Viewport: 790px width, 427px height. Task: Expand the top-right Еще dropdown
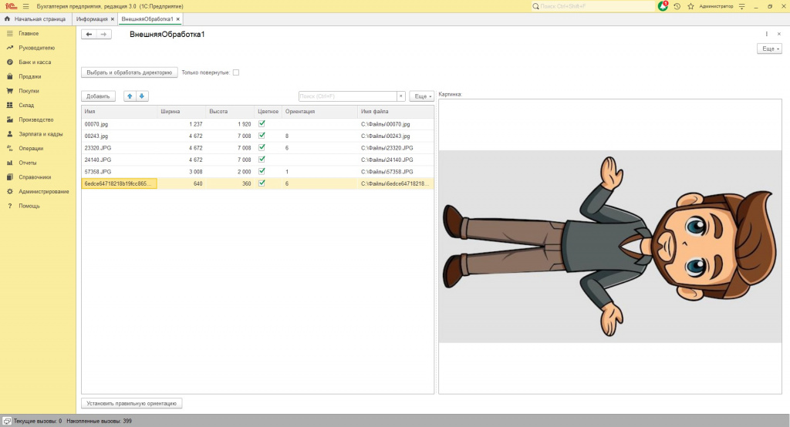click(769, 49)
